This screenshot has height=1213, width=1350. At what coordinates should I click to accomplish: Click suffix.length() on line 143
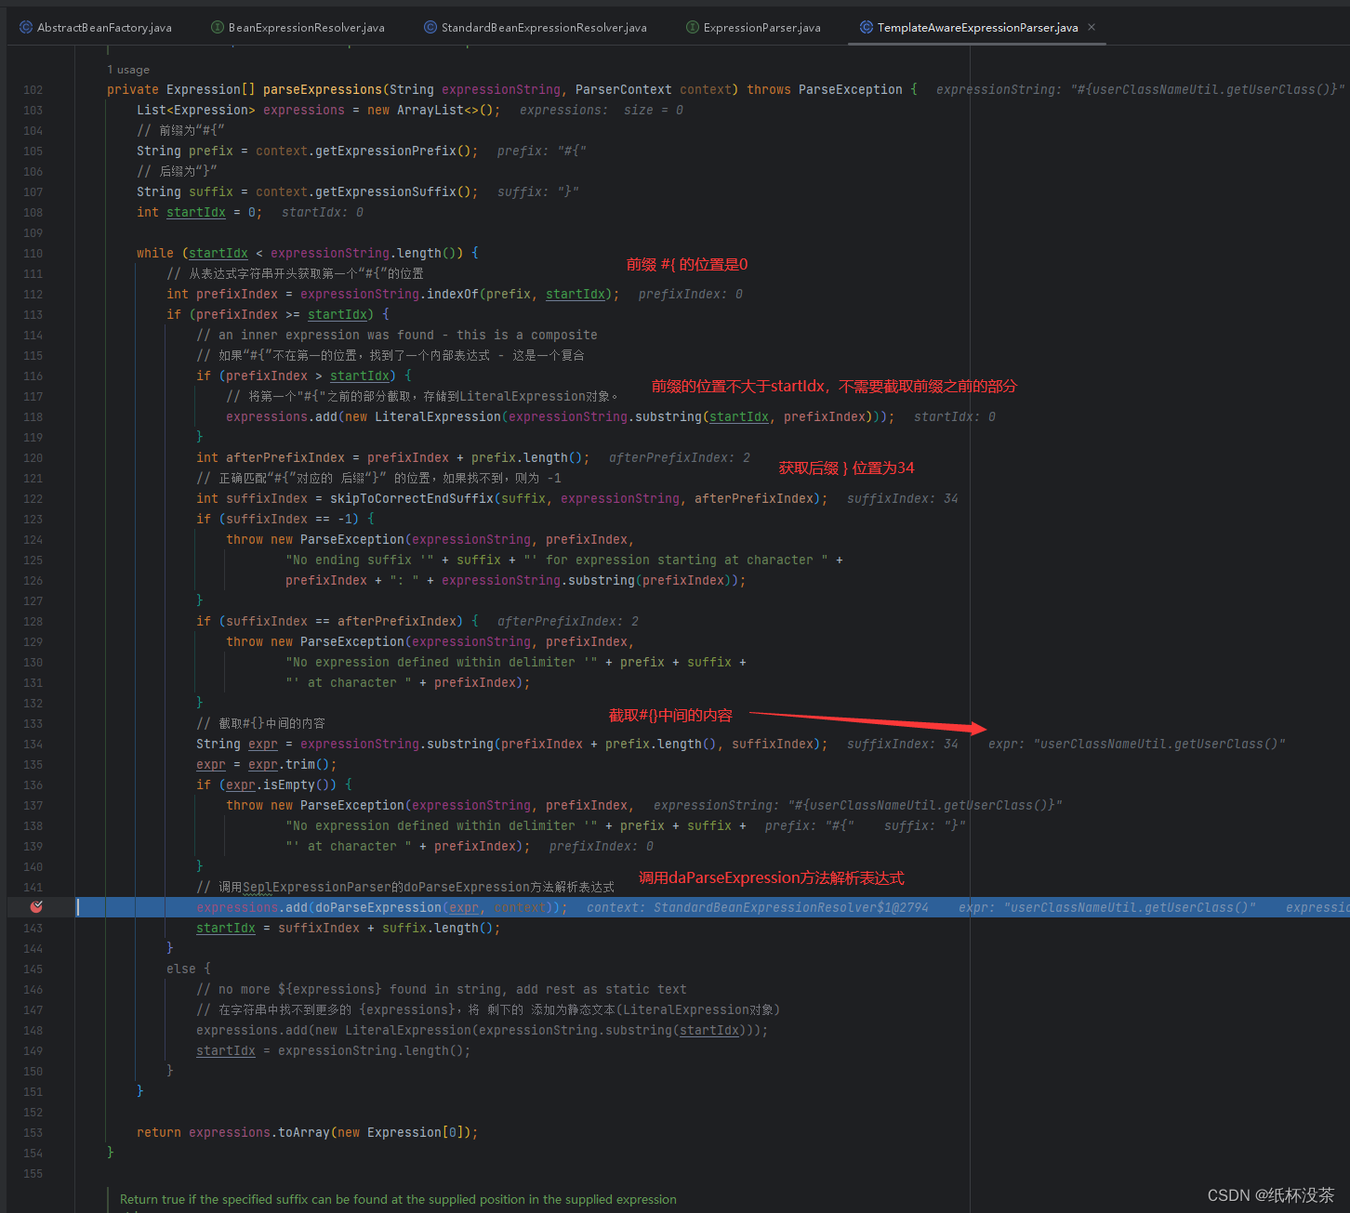(438, 928)
